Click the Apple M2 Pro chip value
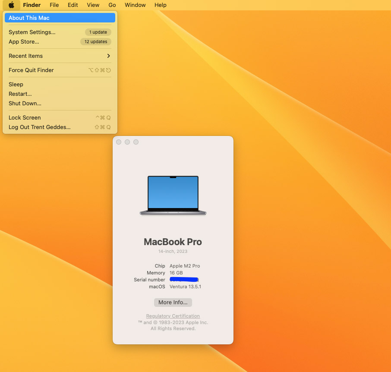Screen dimensions: 391x372 pyautogui.click(x=185, y=266)
